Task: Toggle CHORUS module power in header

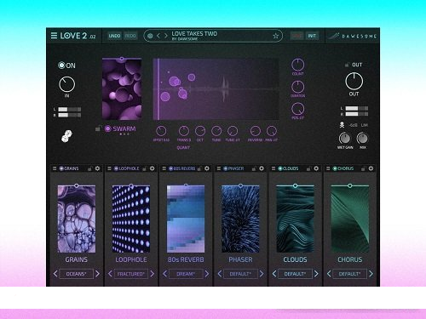Action: [x=335, y=168]
